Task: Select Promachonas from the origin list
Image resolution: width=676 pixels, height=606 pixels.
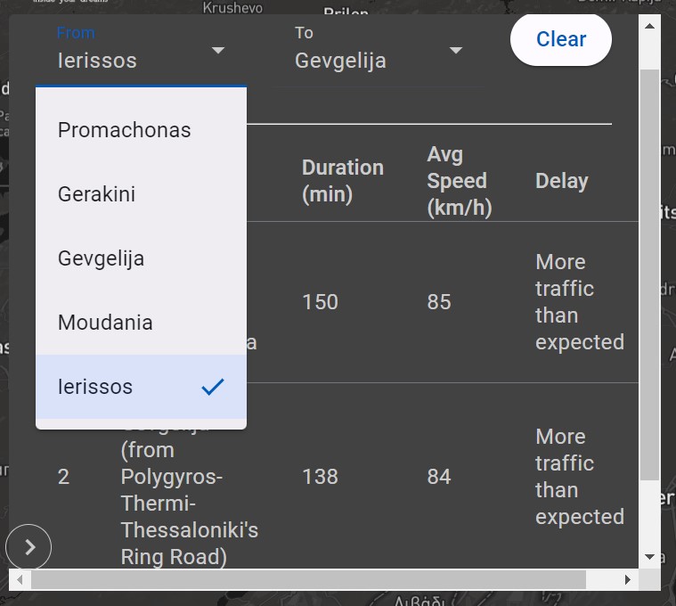Action: (125, 130)
